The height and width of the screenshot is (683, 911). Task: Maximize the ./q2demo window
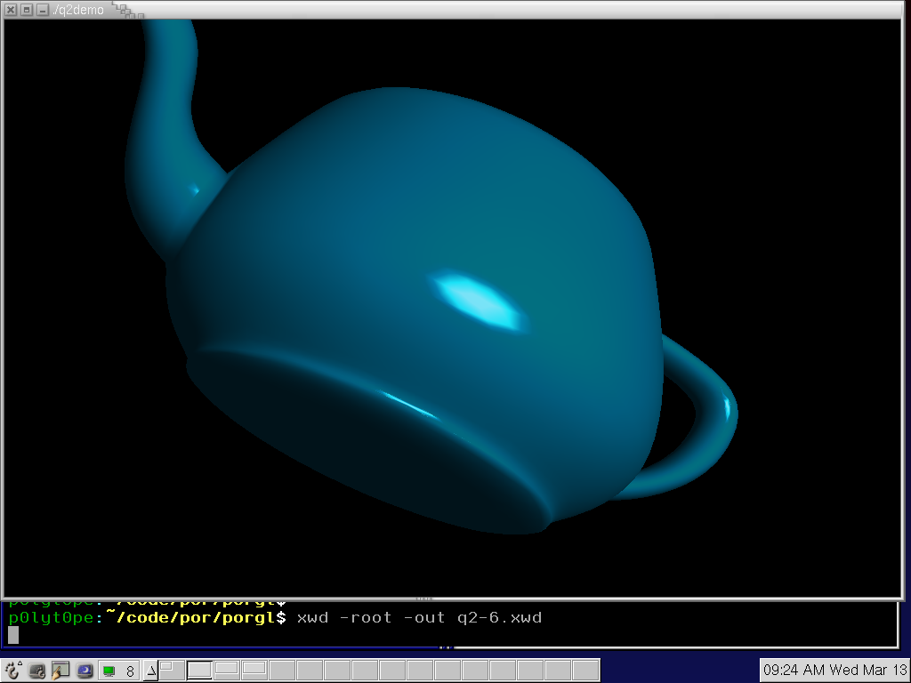tap(27, 10)
